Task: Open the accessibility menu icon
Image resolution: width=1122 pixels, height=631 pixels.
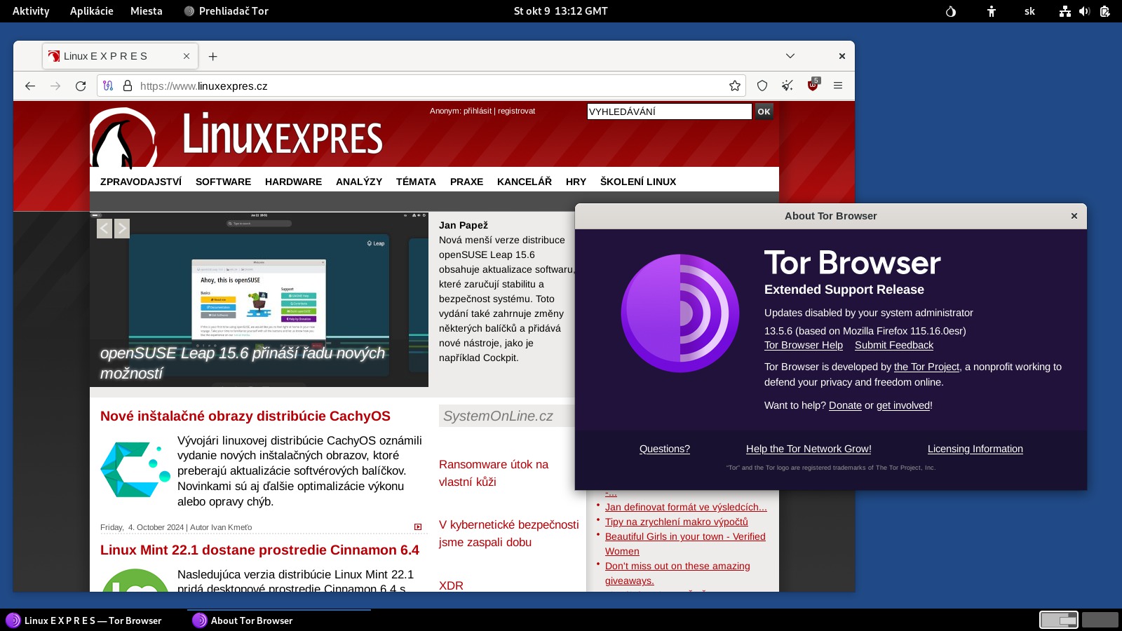Action: coord(992,11)
